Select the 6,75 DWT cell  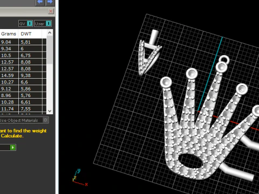click(x=30, y=56)
